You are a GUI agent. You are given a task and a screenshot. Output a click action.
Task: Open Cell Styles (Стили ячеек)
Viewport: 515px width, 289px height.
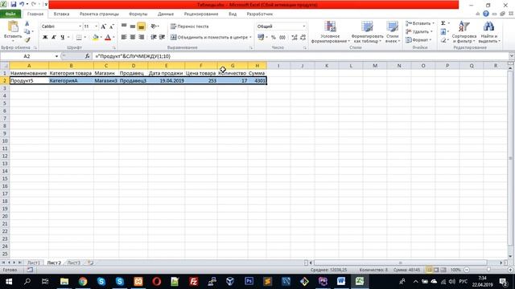click(392, 32)
